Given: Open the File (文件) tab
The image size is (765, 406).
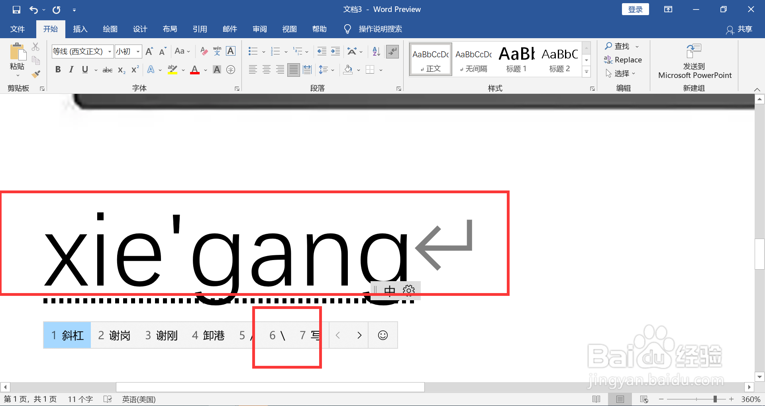Looking at the screenshot, I should (x=18, y=29).
